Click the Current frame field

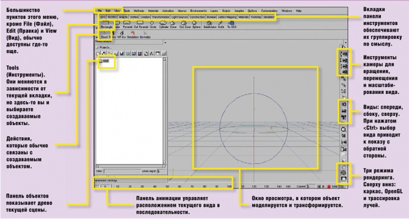click(311, 187)
